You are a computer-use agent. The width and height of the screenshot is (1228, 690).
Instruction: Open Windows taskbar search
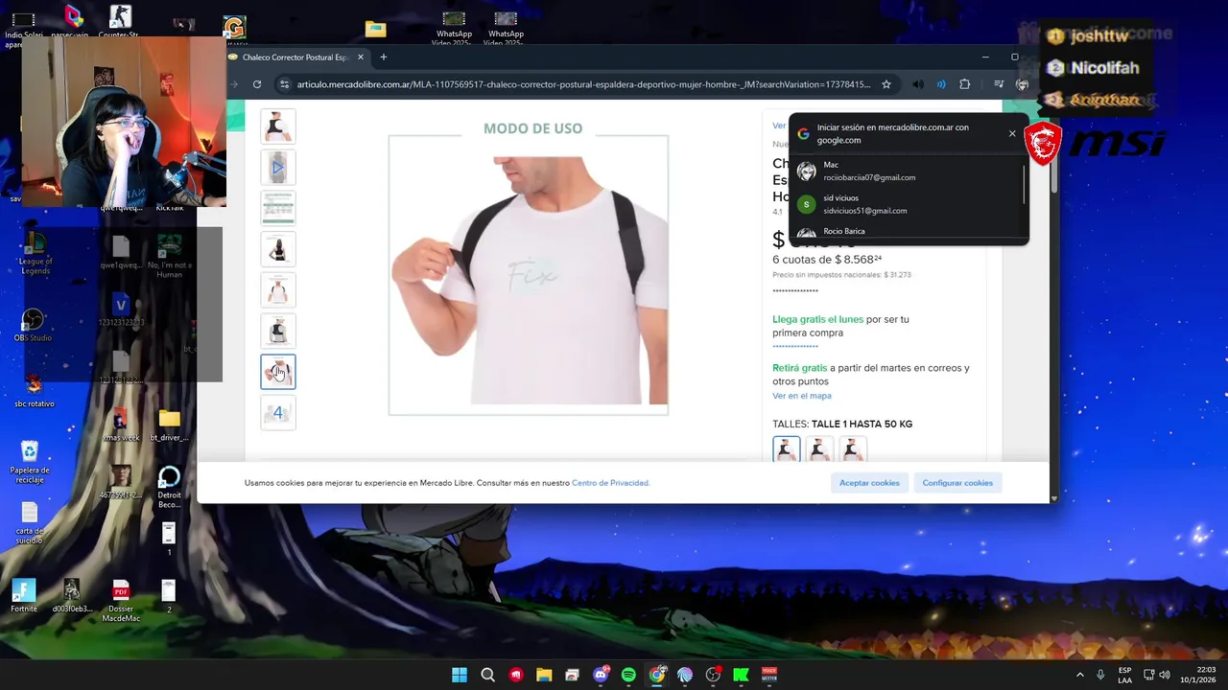(487, 676)
